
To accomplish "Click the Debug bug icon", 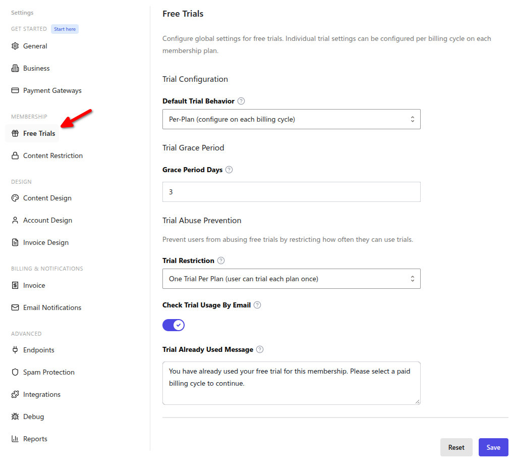I will (15, 416).
